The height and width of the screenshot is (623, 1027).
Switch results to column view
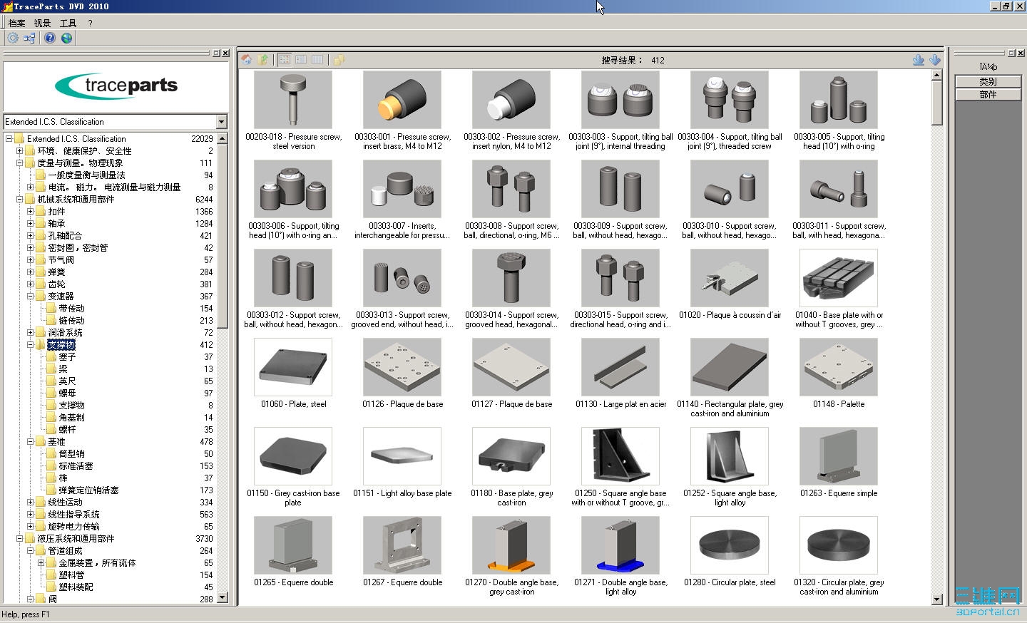coord(317,60)
